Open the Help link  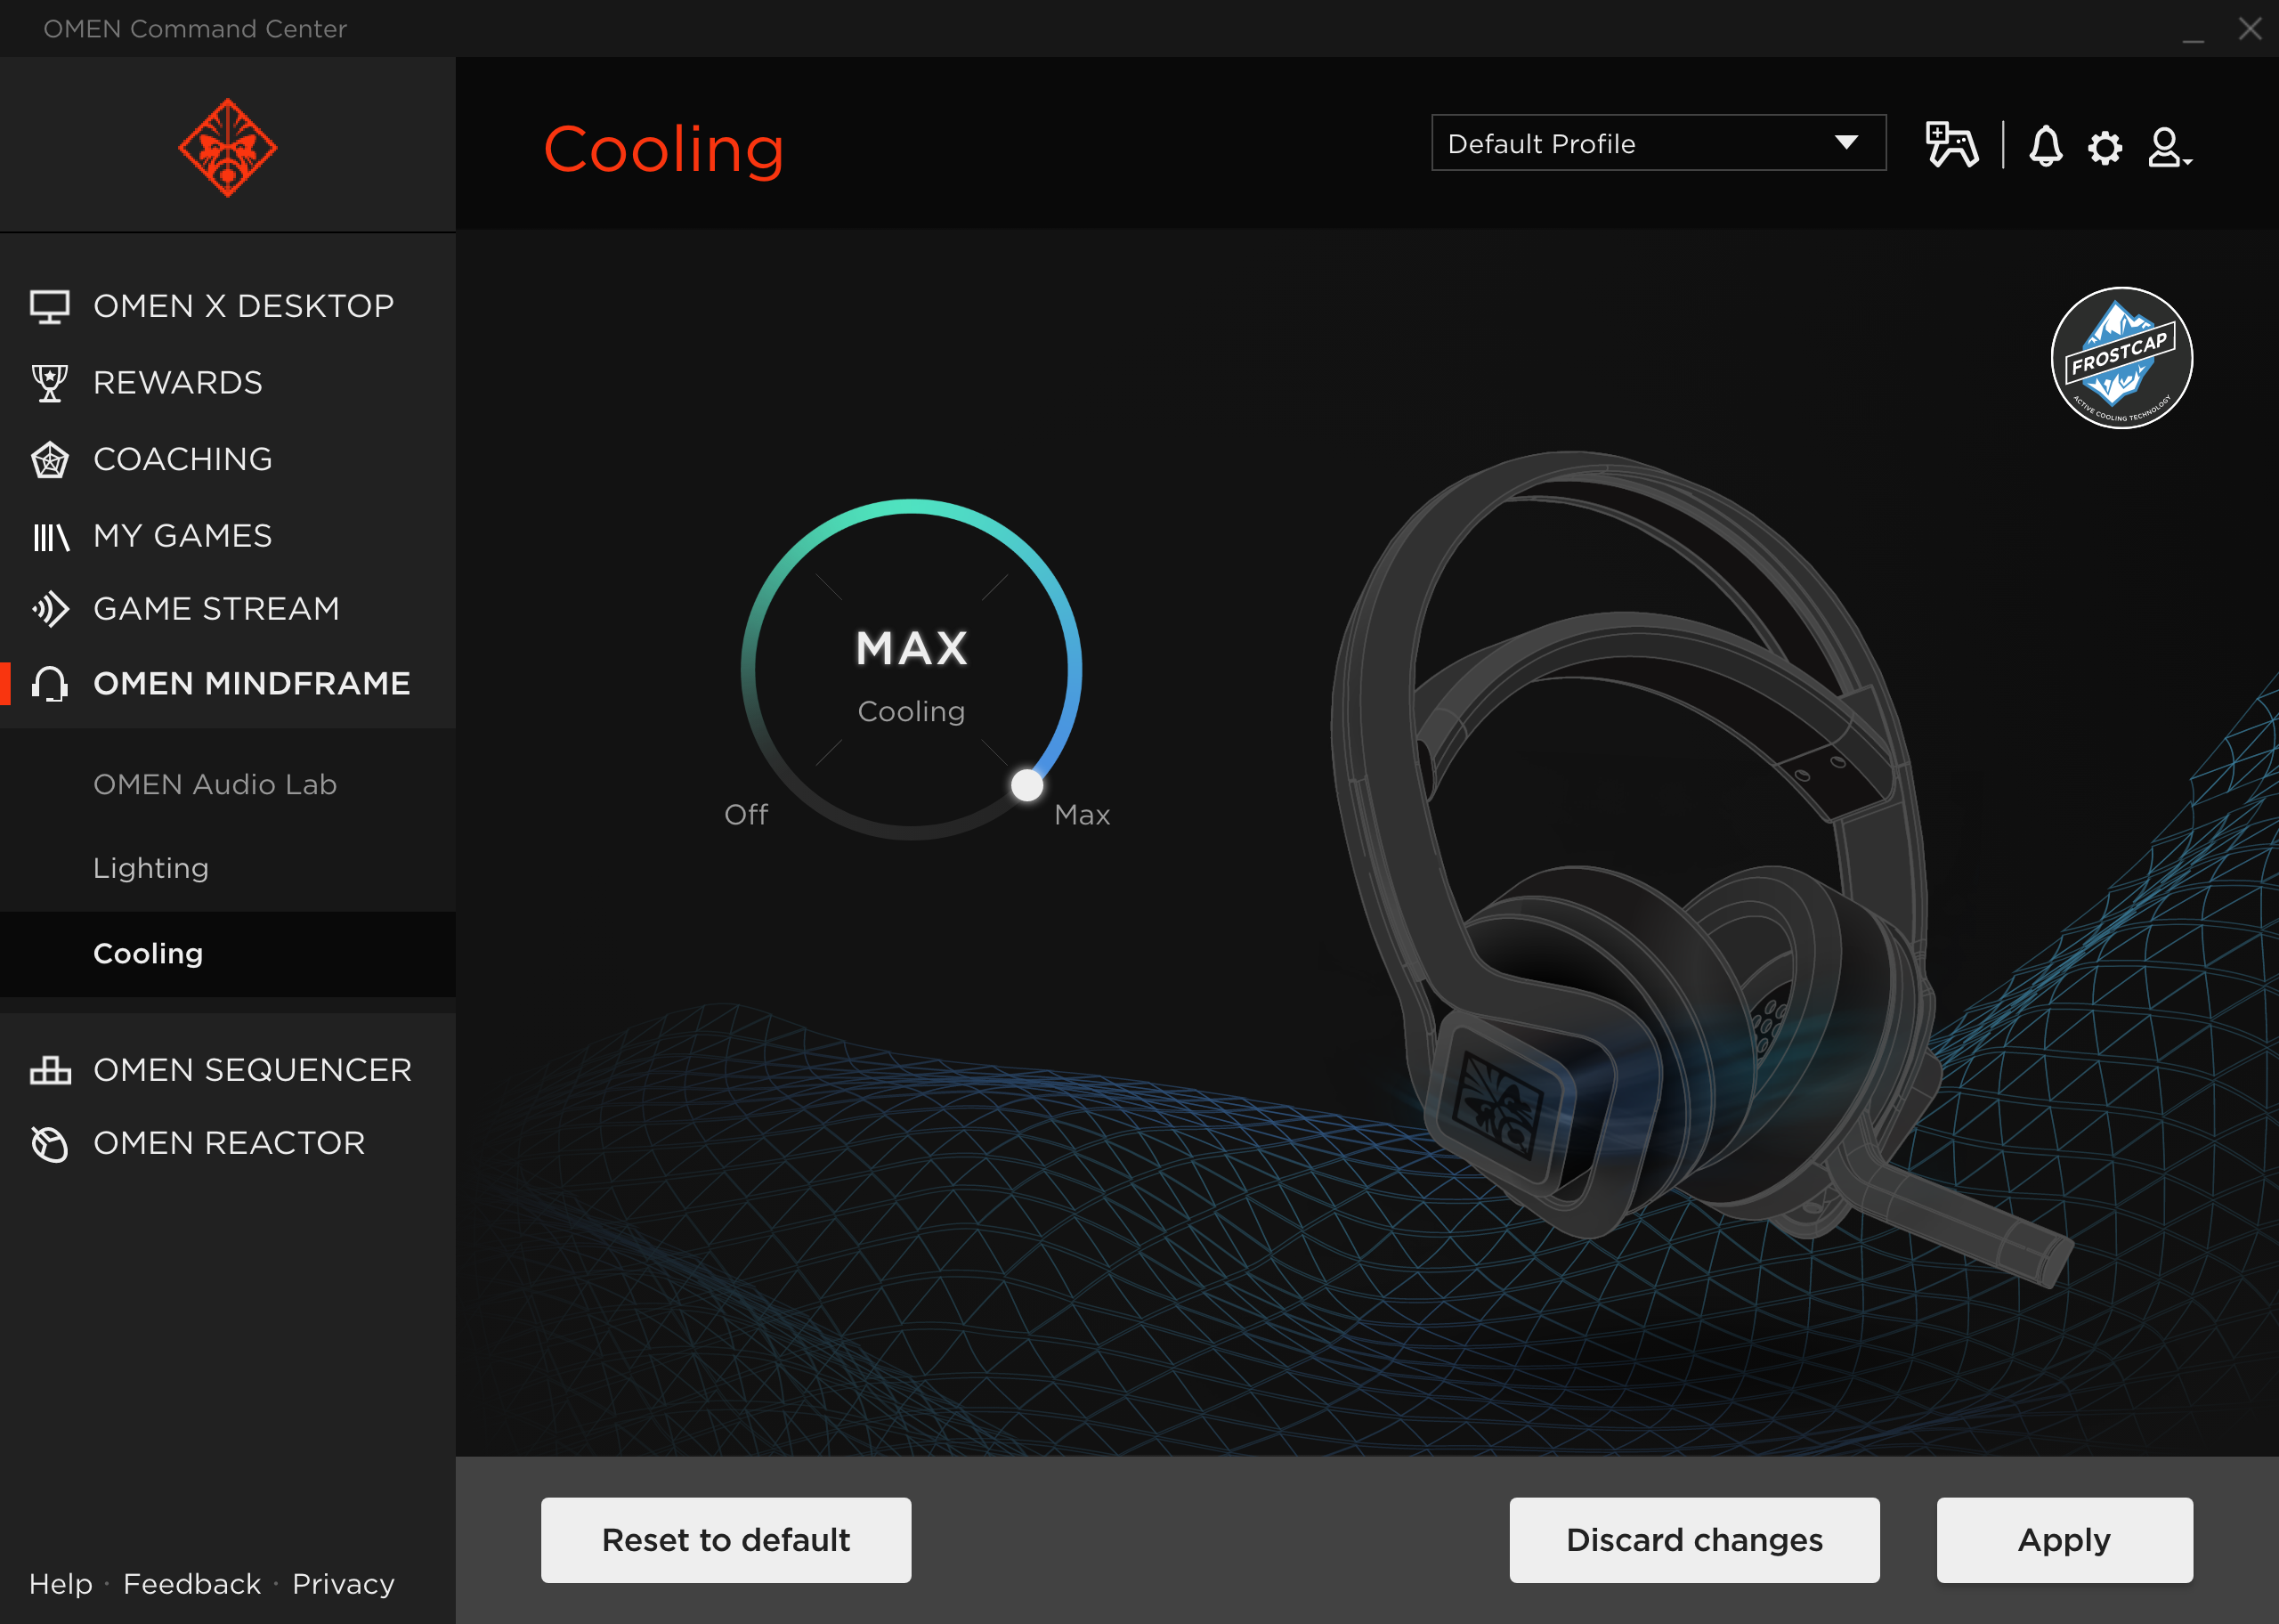(61, 1584)
